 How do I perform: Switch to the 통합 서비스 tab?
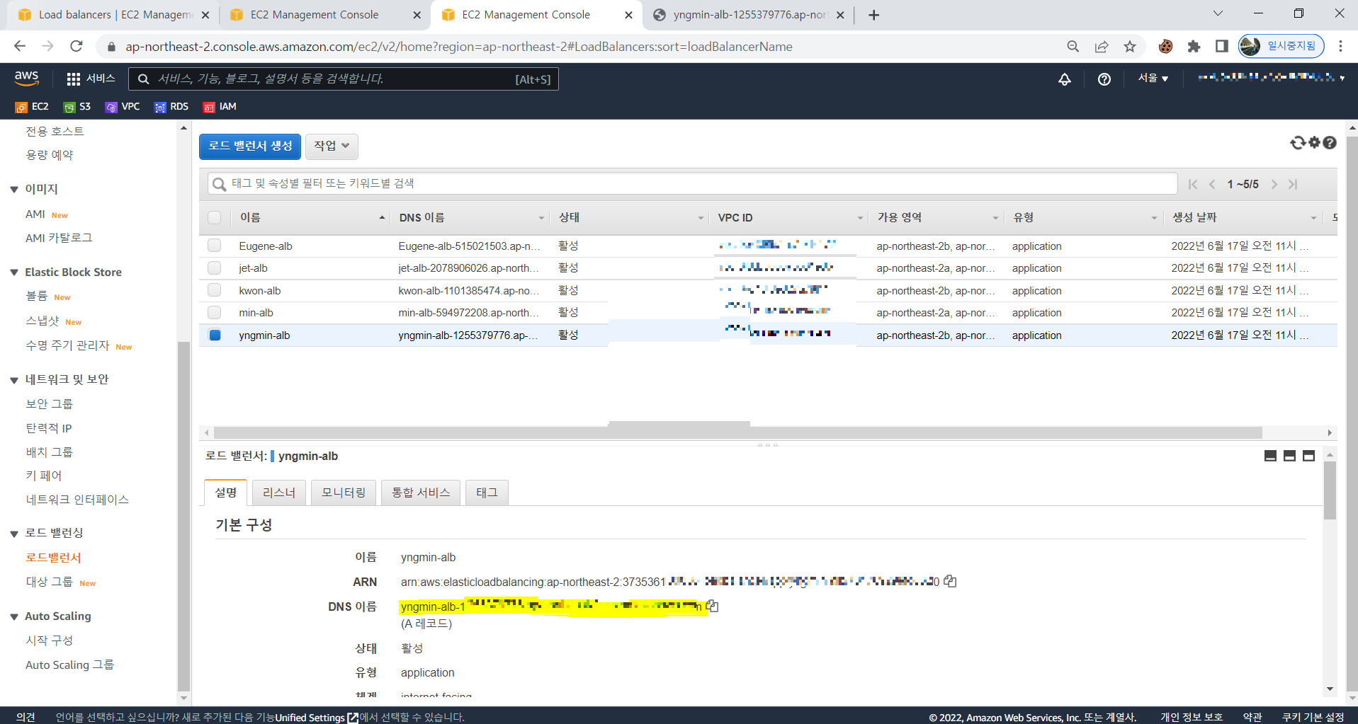[421, 493]
